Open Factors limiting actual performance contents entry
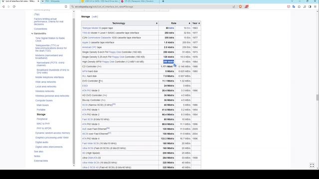The height and width of the screenshot is (179, 319). [x=49, y=21]
